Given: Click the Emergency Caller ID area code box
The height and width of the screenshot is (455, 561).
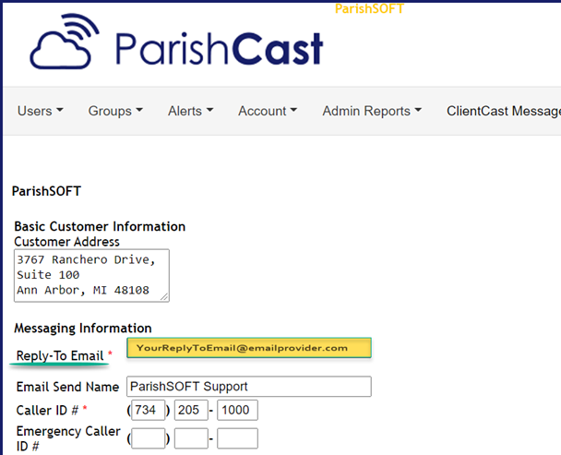Looking at the screenshot, I should pos(149,438).
